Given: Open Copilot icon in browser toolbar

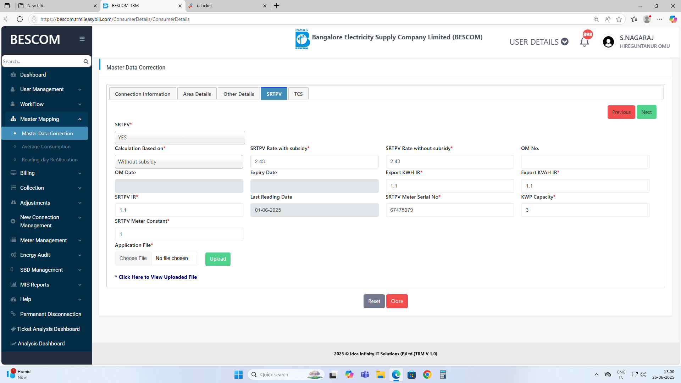Looking at the screenshot, I should pos(673,19).
